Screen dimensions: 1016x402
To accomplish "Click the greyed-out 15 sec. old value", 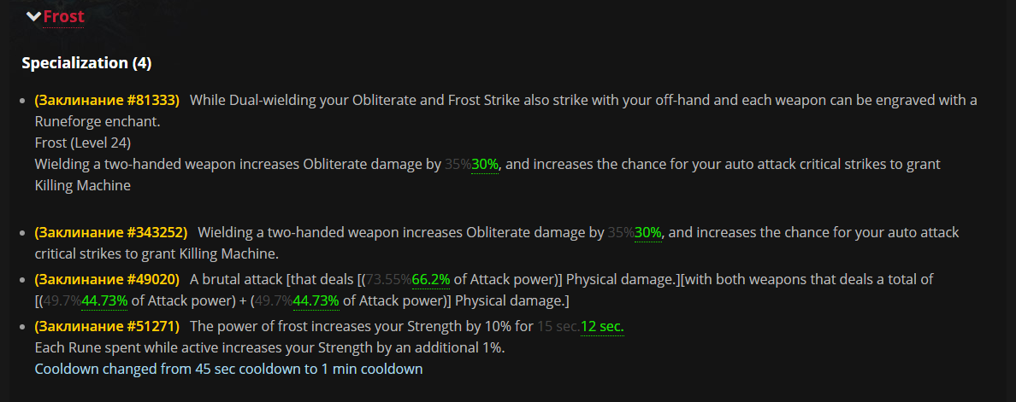I will pos(558,327).
